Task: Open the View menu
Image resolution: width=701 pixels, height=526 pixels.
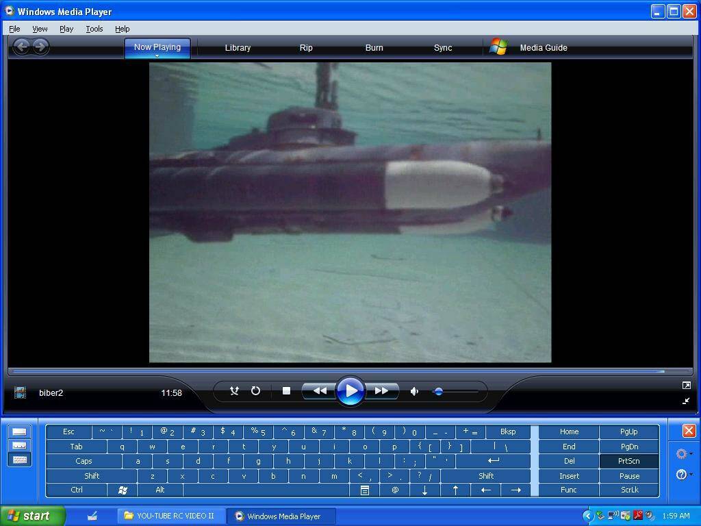Action: tap(40, 29)
